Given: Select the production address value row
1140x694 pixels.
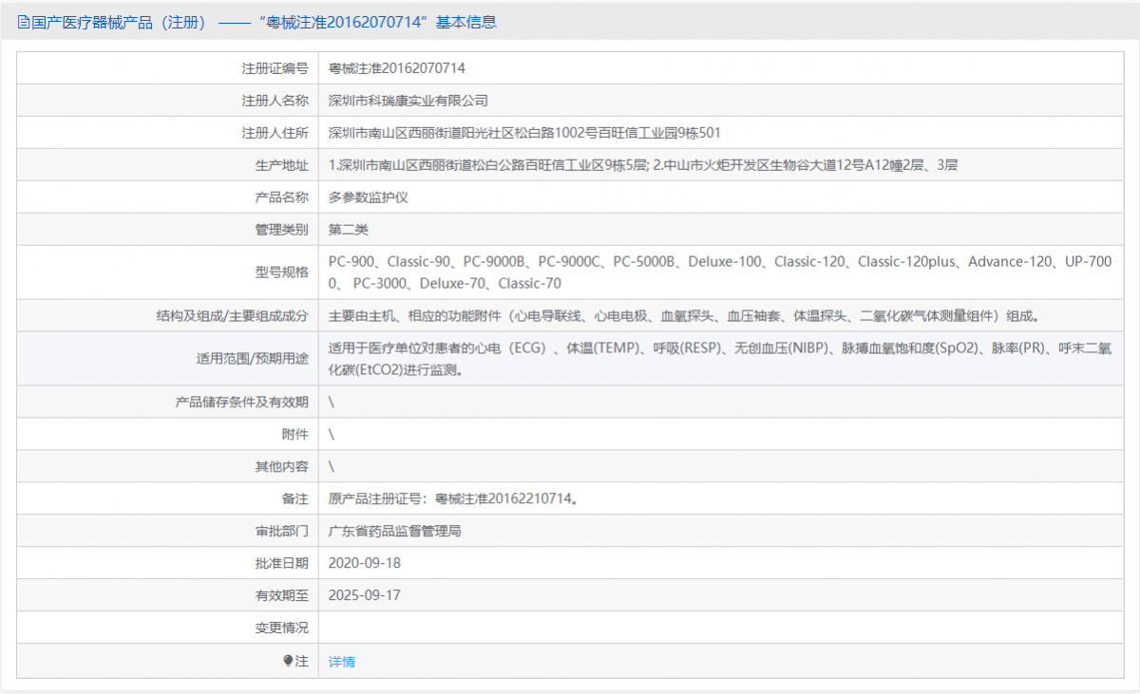Looking at the screenshot, I should (643, 165).
